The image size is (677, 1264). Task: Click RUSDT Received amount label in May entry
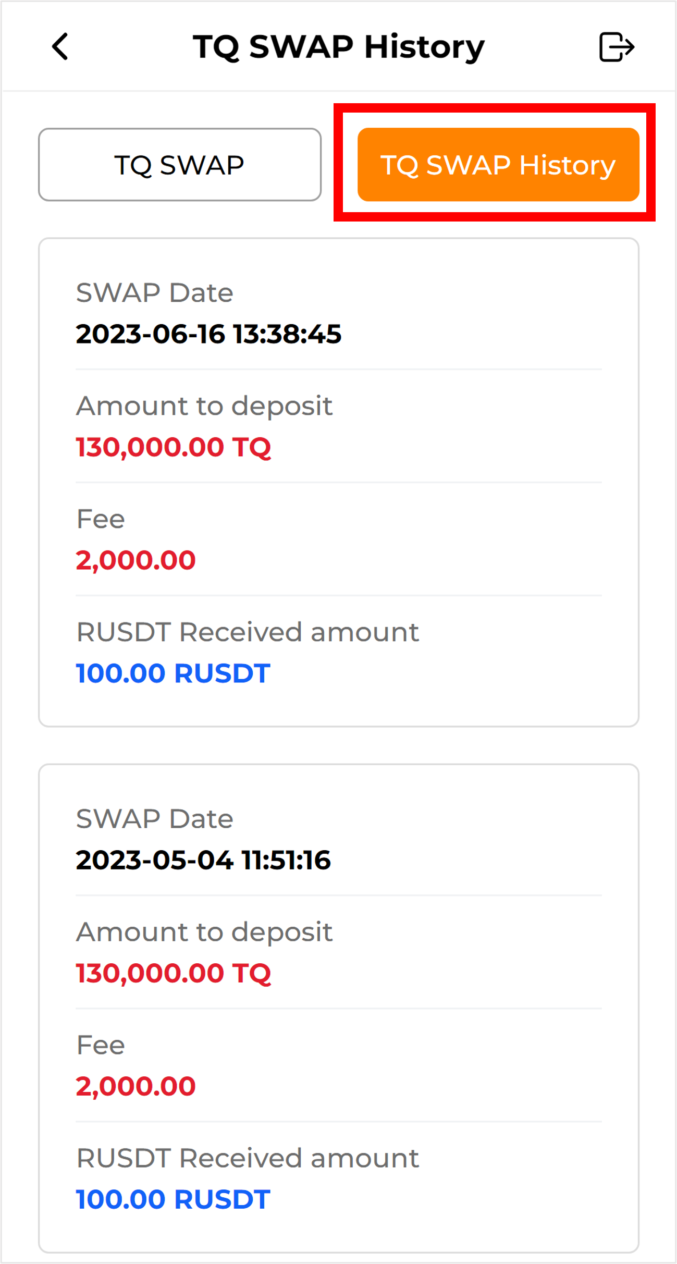pyautogui.click(x=247, y=1158)
